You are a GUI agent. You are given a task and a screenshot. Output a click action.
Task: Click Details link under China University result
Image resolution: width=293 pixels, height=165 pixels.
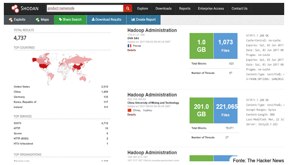(131, 114)
